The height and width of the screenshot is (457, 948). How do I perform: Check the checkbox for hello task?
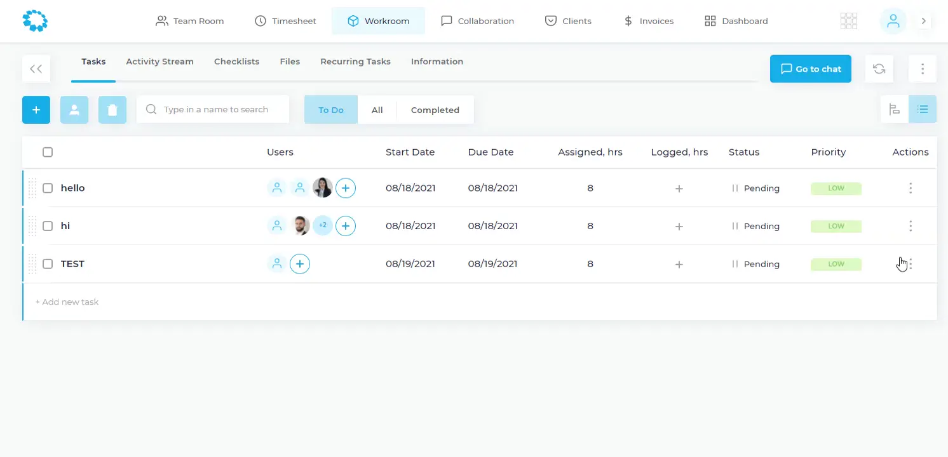(48, 188)
